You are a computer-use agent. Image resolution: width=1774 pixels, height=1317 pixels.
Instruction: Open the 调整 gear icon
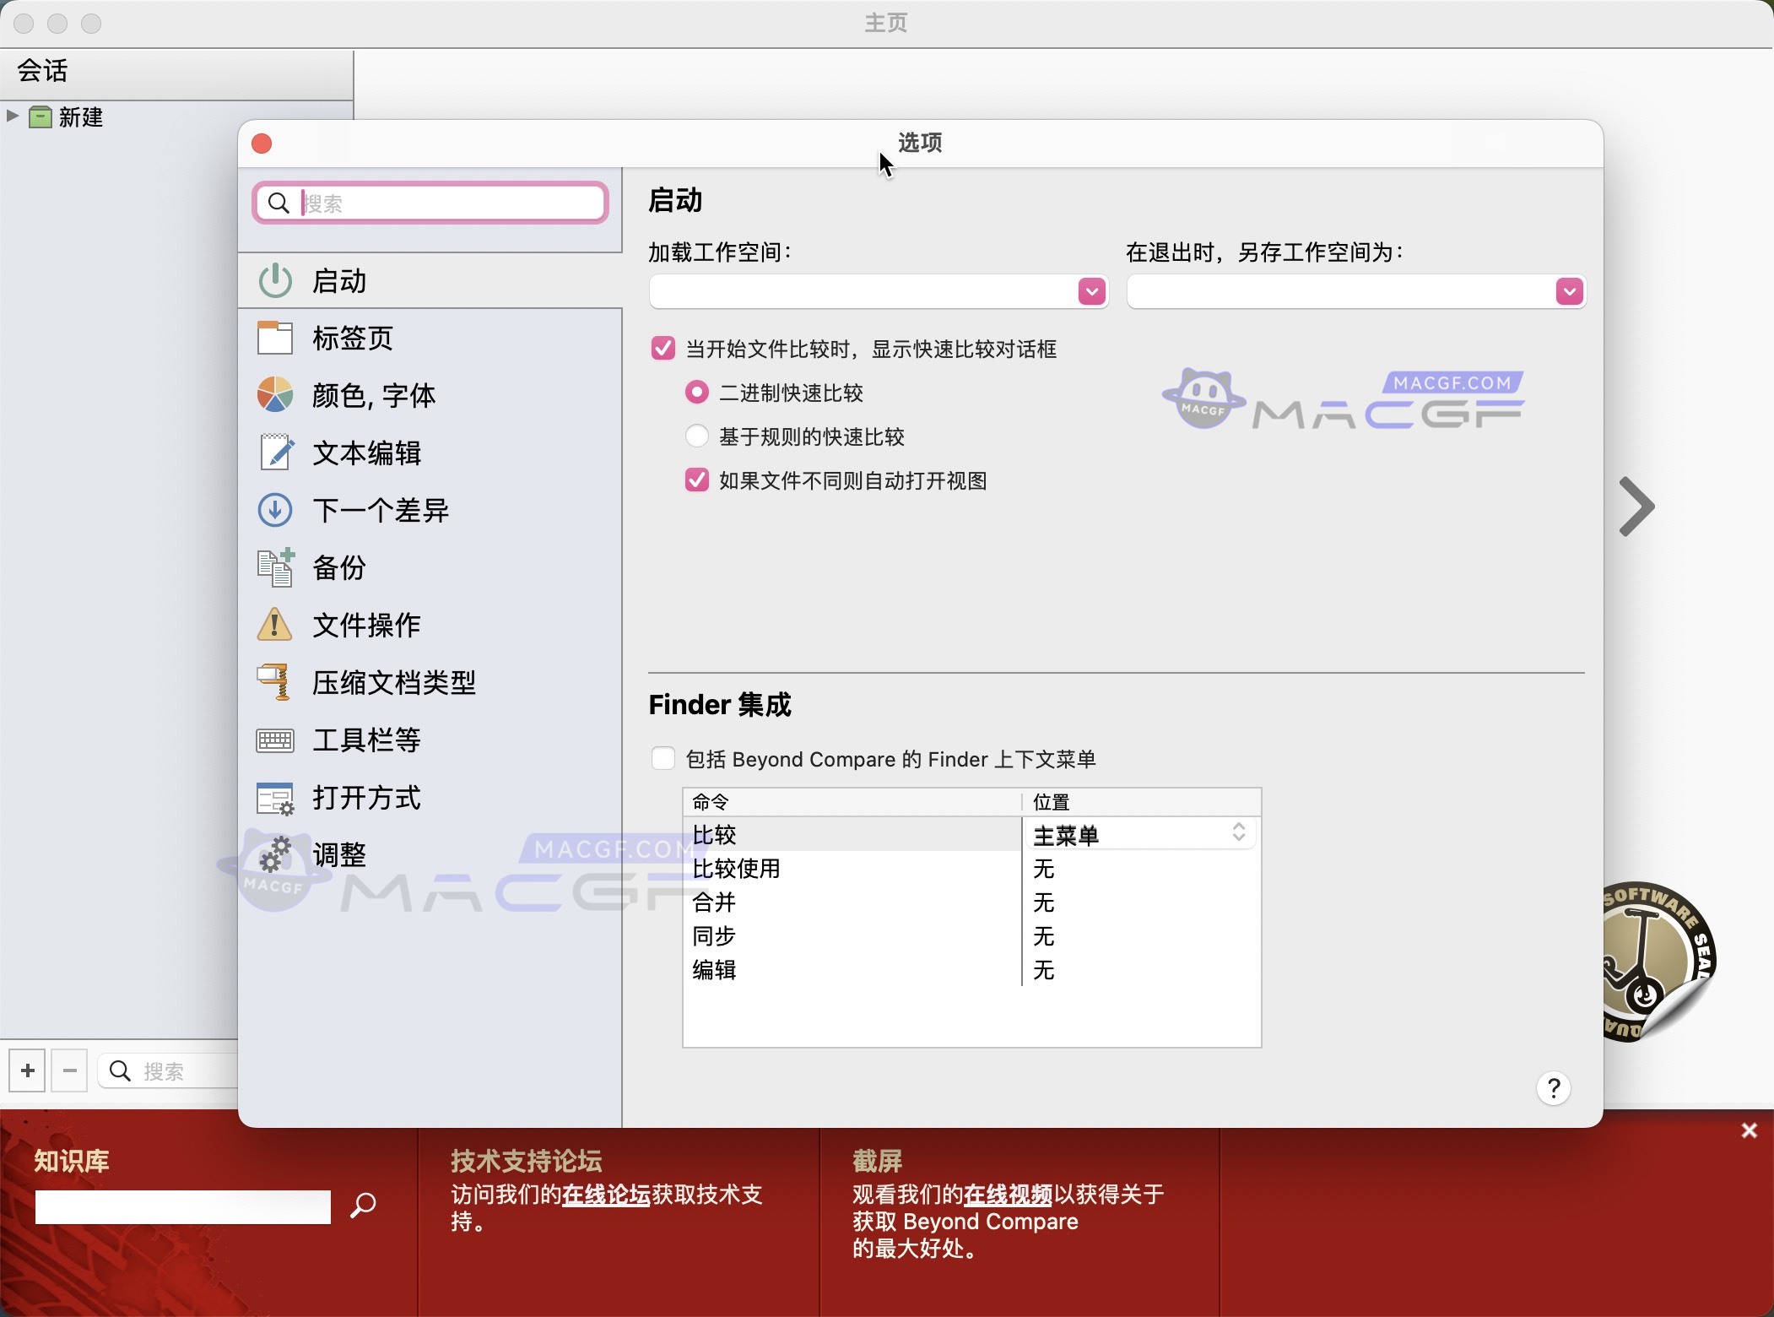point(273,854)
